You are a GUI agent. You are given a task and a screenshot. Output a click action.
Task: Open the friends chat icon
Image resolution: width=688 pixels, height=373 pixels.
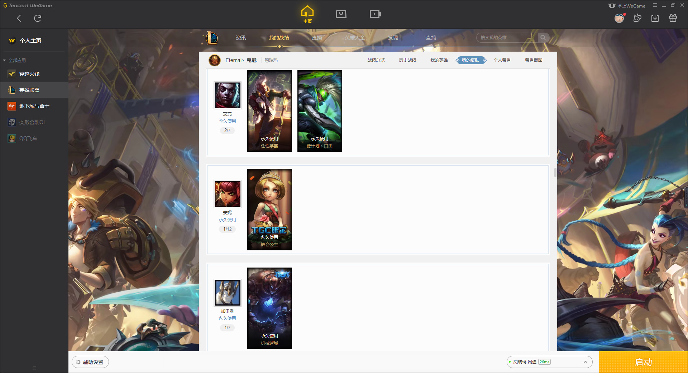(637, 18)
